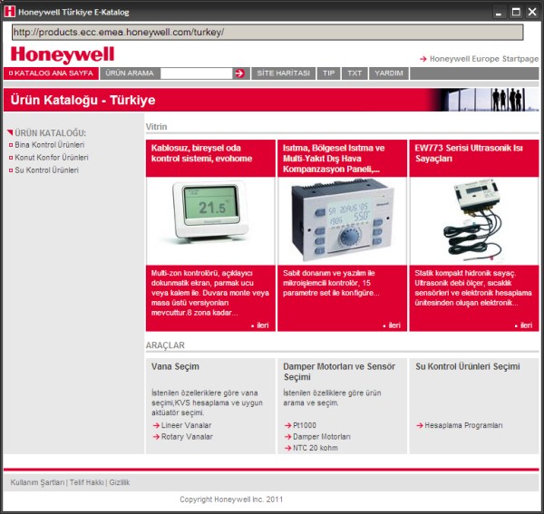The height and width of the screenshot is (514, 544).
Task: Click ileri link in evohome card
Action: (x=262, y=325)
